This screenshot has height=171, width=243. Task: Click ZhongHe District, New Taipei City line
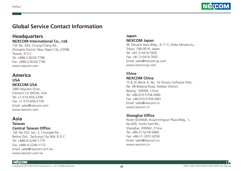[41, 50]
